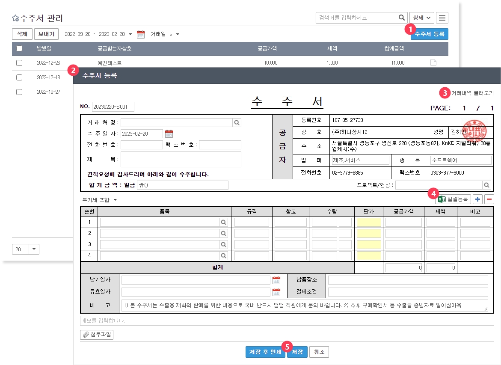Open the page size 20 dropdown
Image resolution: width=501 pixels, height=365 pixels.
pos(34,249)
